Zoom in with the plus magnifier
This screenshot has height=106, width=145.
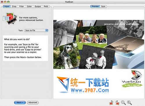click(x=129, y=103)
